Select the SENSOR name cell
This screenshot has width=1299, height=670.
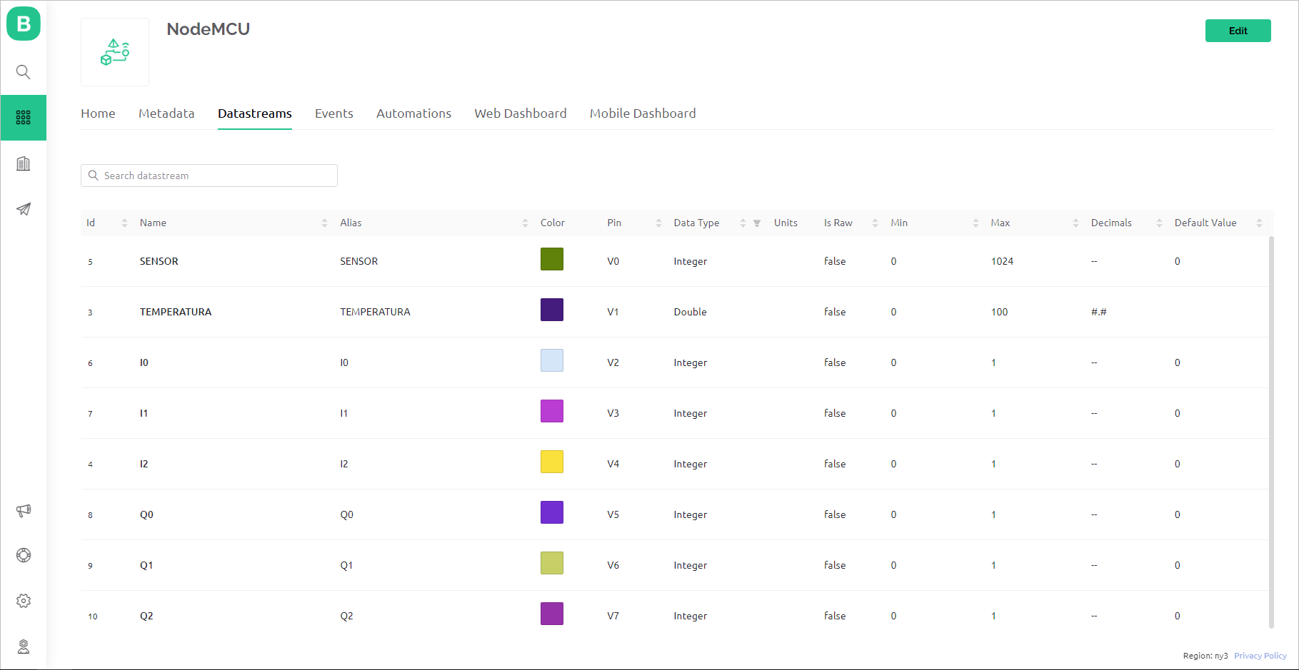(159, 261)
